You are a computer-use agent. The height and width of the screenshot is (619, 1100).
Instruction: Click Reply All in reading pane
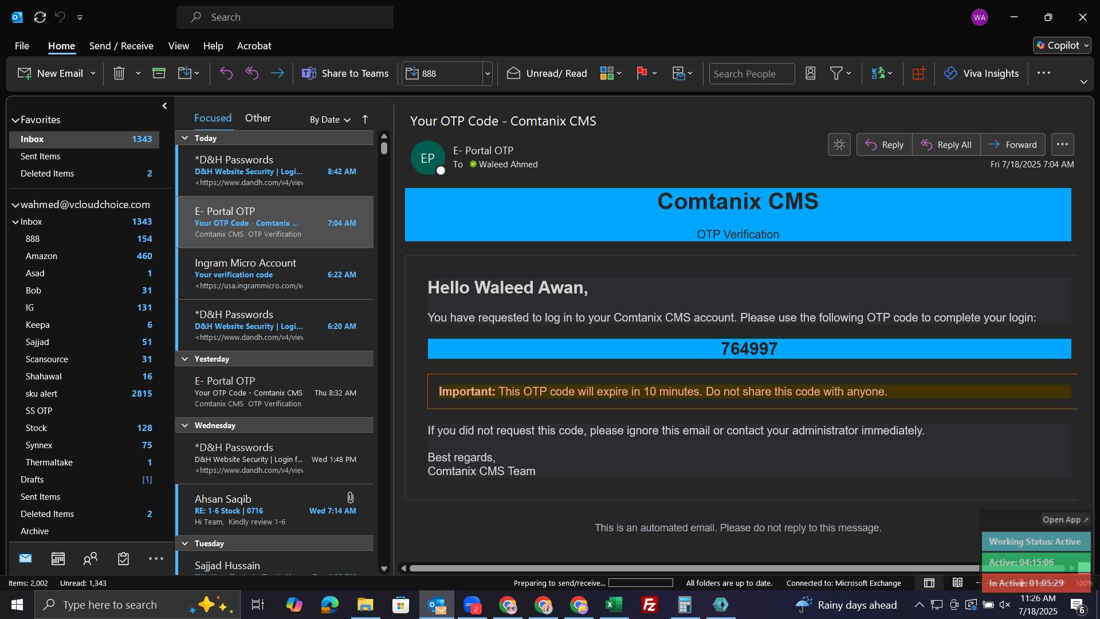tap(946, 144)
